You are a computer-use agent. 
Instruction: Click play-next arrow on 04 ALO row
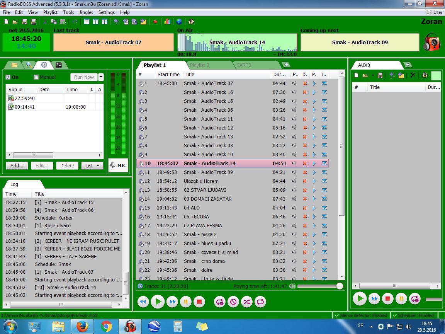click(314, 208)
